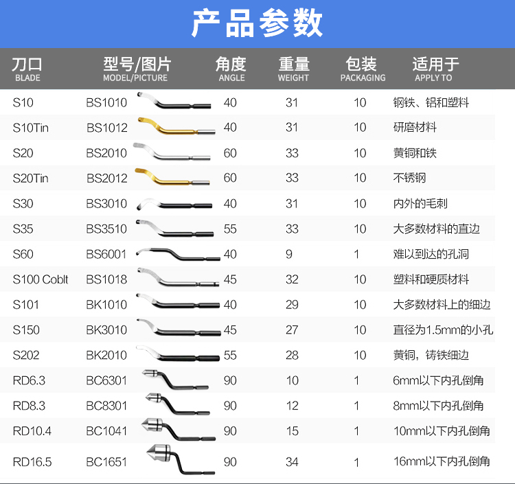Select model number BC1651
Screen dimensions: 515x484
tap(106, 462)
